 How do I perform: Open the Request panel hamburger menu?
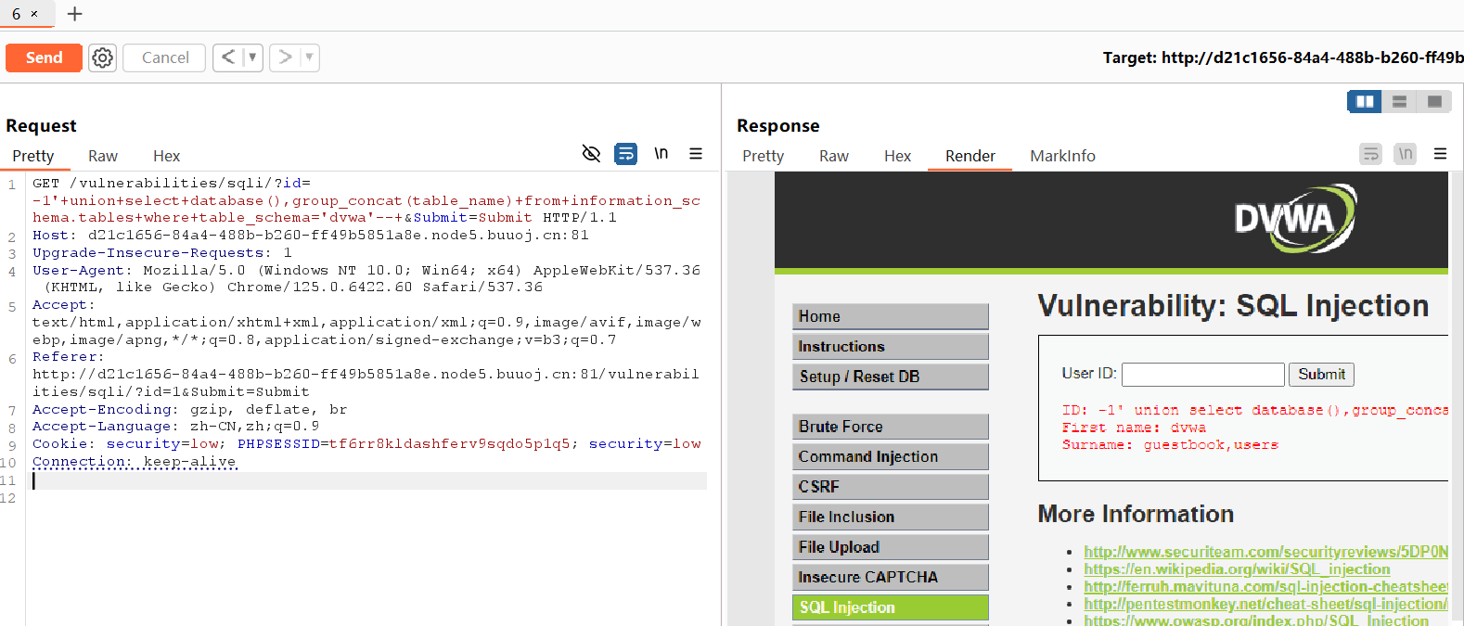(x=696, y=153)
